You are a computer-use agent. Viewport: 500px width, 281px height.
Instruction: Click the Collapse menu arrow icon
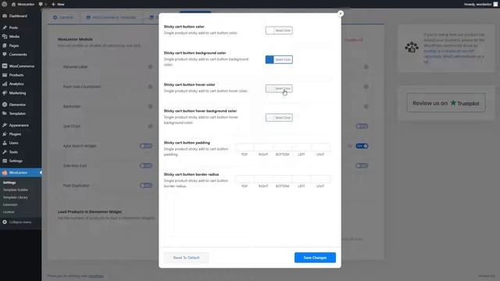point(5,222)
